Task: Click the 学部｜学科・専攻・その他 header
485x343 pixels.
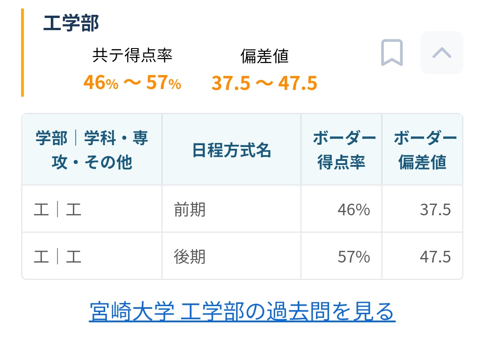Action: (x=92, y=150)
